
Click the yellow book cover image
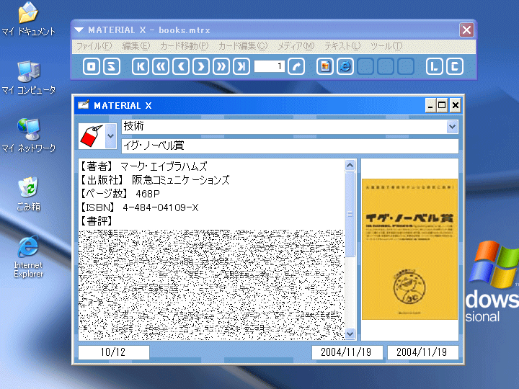(x=409, y=249)
